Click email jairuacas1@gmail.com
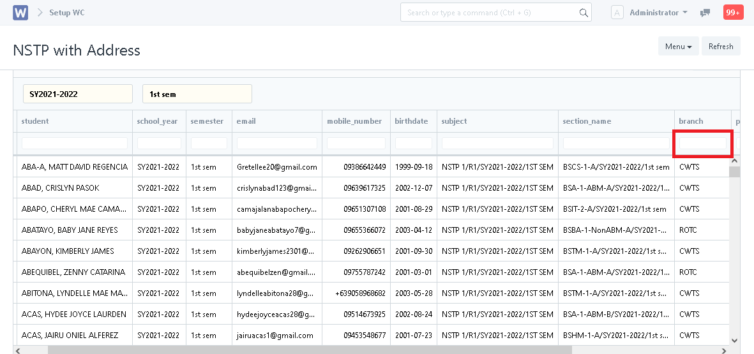Screen dimensions: 754x354 (277, 336)
